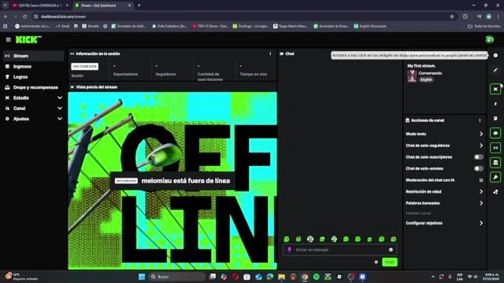Toggle the green session info widget icon

[x=496, y=148]
